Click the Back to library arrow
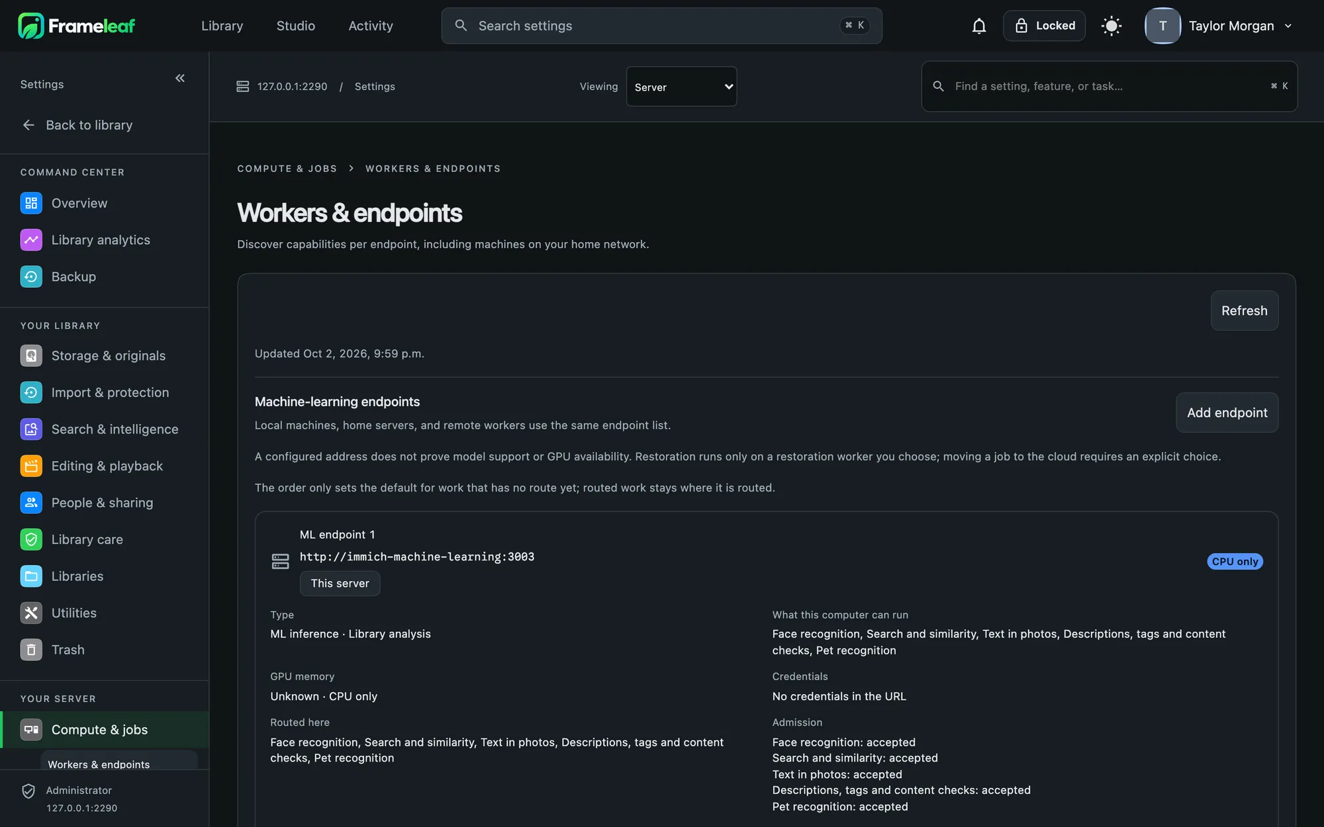This screenshot has height=827, width=1324. coord(28,125)
